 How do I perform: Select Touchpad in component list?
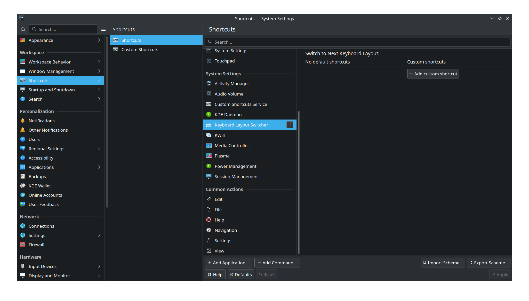[x=250, y=61]
